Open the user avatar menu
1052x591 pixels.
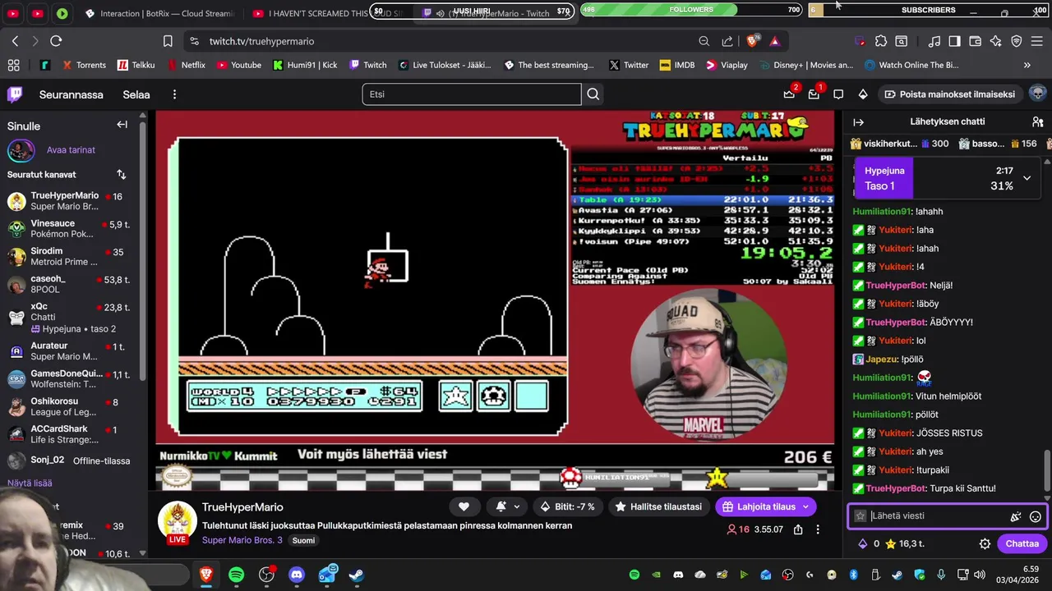[x=1037, y=94]
